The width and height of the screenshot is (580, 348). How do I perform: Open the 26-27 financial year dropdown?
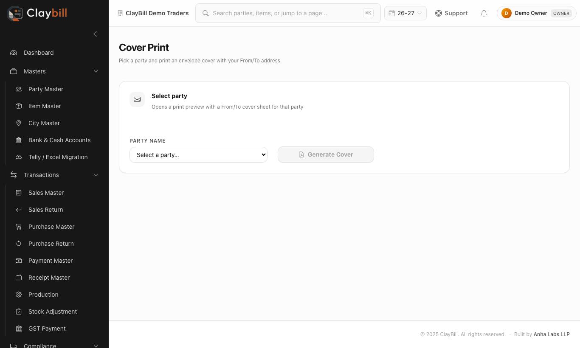coord(405,13)
